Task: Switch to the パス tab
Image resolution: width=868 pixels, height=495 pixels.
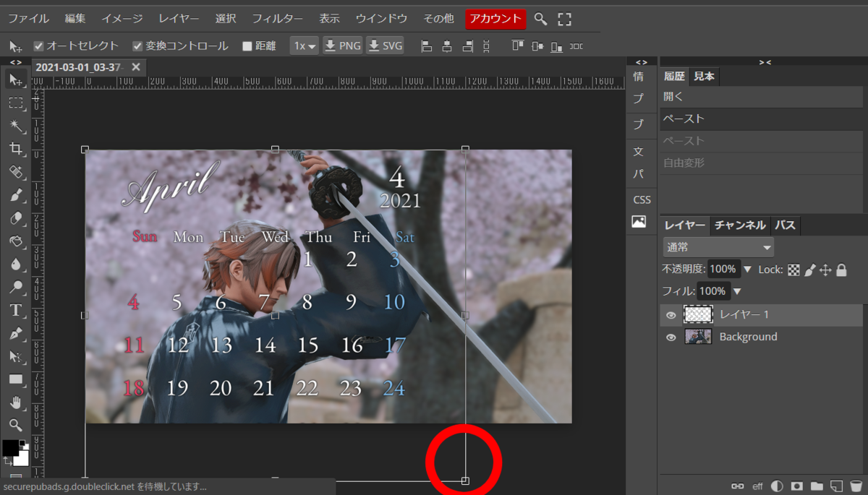Action: coord(786,225)
